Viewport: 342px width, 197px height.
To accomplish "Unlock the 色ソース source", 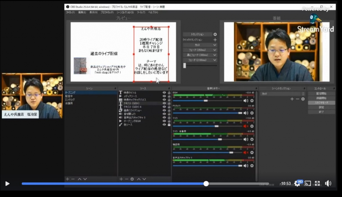I will point(169,124).
